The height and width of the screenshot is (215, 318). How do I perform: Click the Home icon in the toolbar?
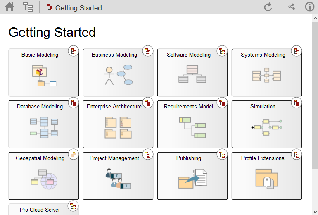coord(9,7)
